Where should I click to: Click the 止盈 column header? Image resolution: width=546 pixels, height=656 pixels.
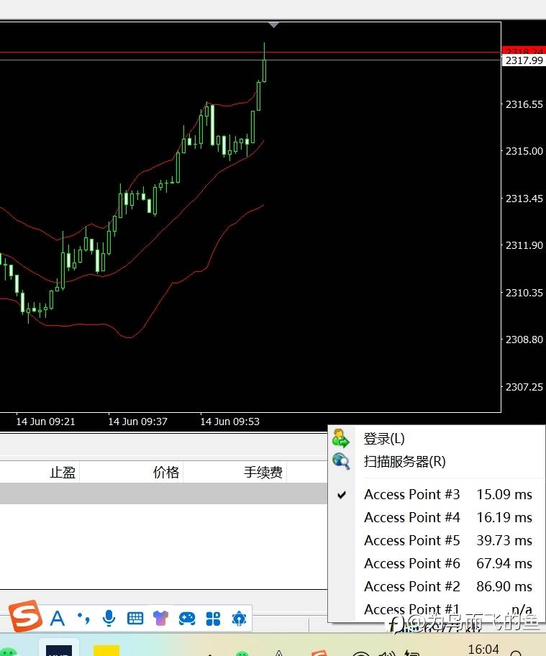(63, 473)
